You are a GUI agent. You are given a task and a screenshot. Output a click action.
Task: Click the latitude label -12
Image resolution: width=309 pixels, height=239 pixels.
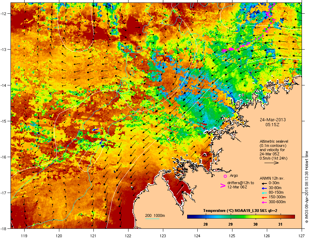4,14
